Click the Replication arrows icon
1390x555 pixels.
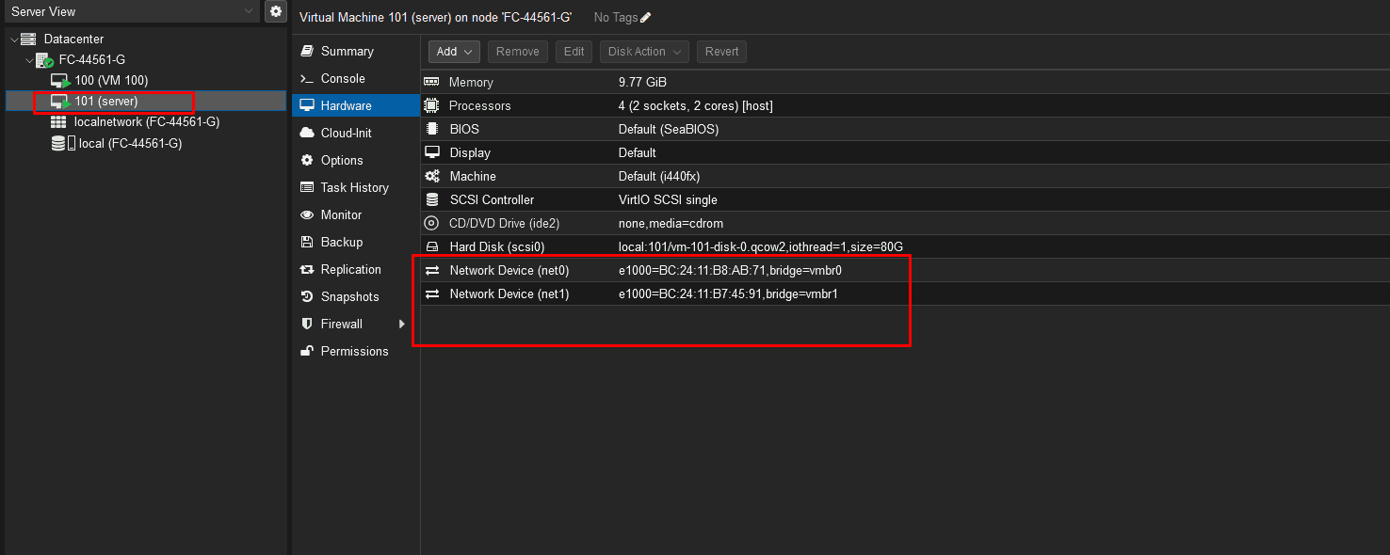[x=306, y=270]
